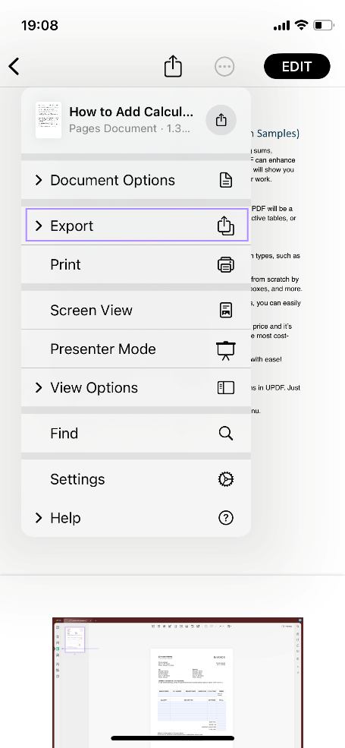Choose Export from the menu

(x=136, y=226)
